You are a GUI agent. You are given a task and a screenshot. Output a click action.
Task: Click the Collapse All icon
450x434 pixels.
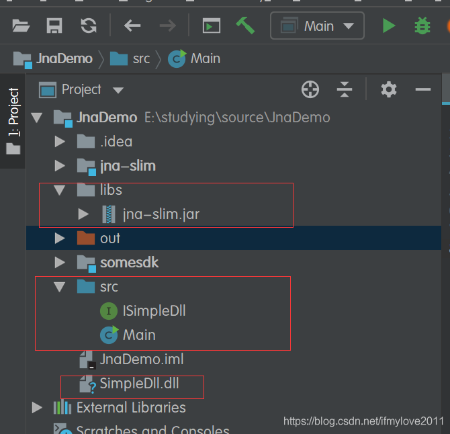pyautogui.click(x=345, y=89)
